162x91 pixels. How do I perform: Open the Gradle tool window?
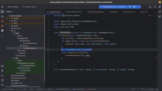pos(160,16)
